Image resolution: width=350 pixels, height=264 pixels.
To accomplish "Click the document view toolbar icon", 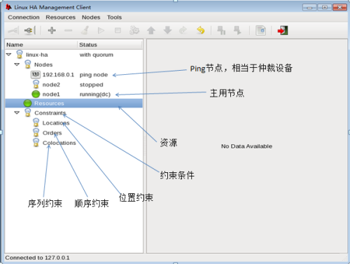I will coord(260,30).
